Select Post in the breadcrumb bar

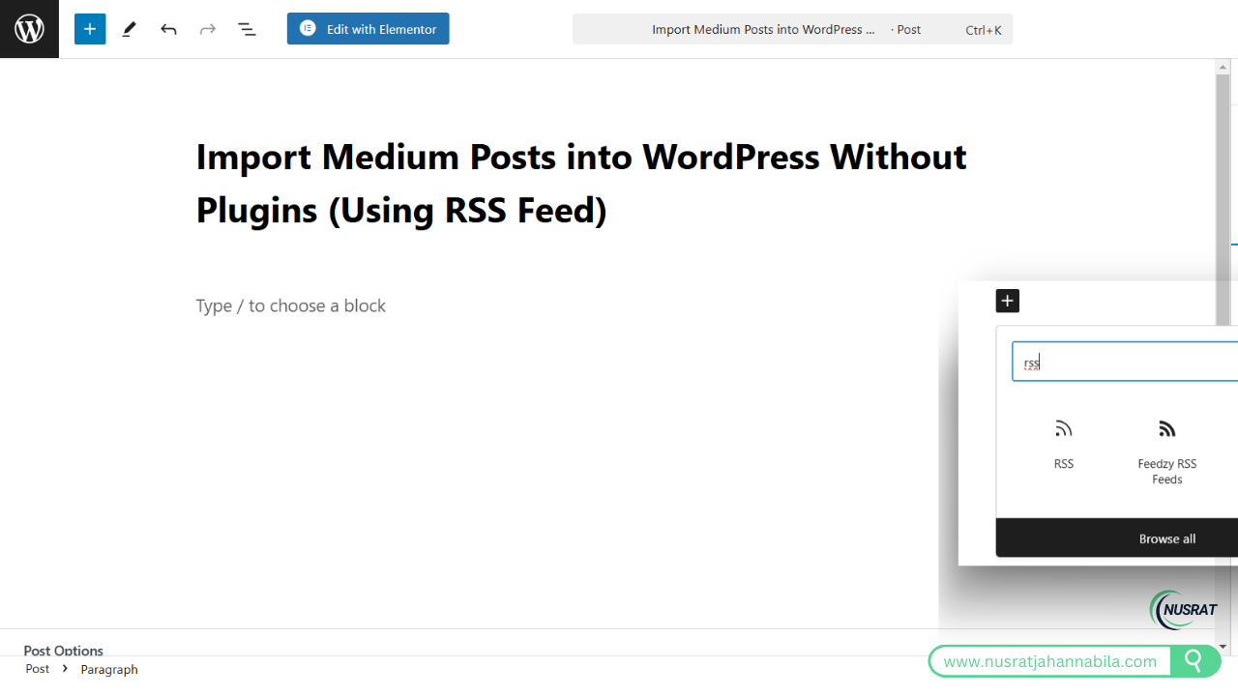pyautogui.click(x=37, y=669)
